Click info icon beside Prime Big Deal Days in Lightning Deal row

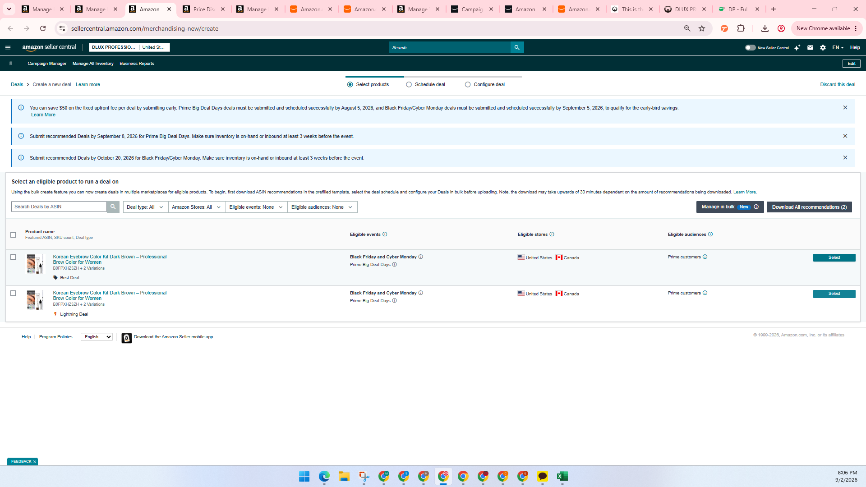coord(394,301)
